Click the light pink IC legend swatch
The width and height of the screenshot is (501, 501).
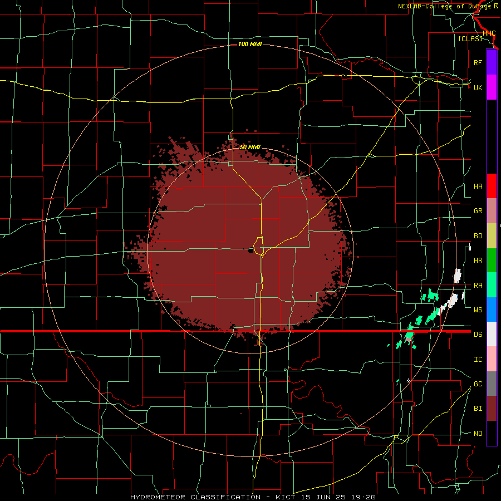[x=492, y=359]
